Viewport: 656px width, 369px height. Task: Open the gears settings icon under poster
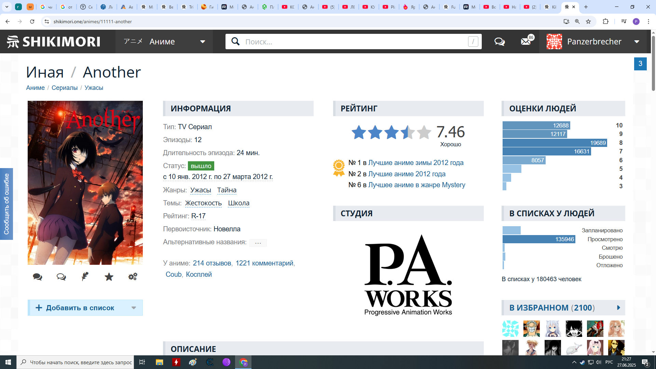click(x=133, y=277)
